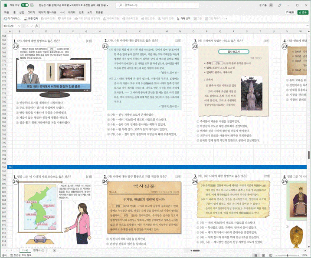
Task: Expand the Name Box dropdown arrow
Action: [x=19, y=26]
